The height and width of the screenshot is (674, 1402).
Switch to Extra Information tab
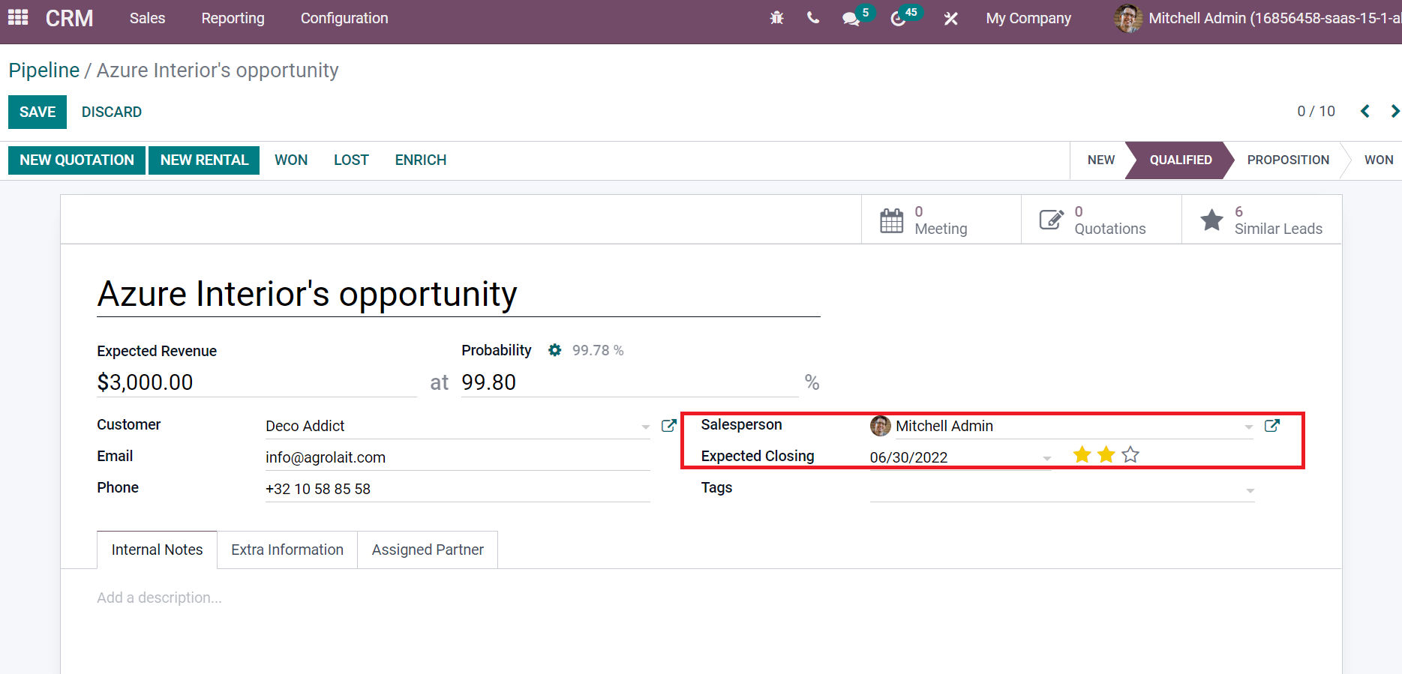tap(287, 550)
